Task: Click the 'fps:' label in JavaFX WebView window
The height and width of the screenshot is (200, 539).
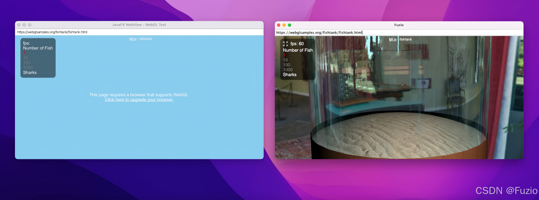Action: (x=27, y=43)
